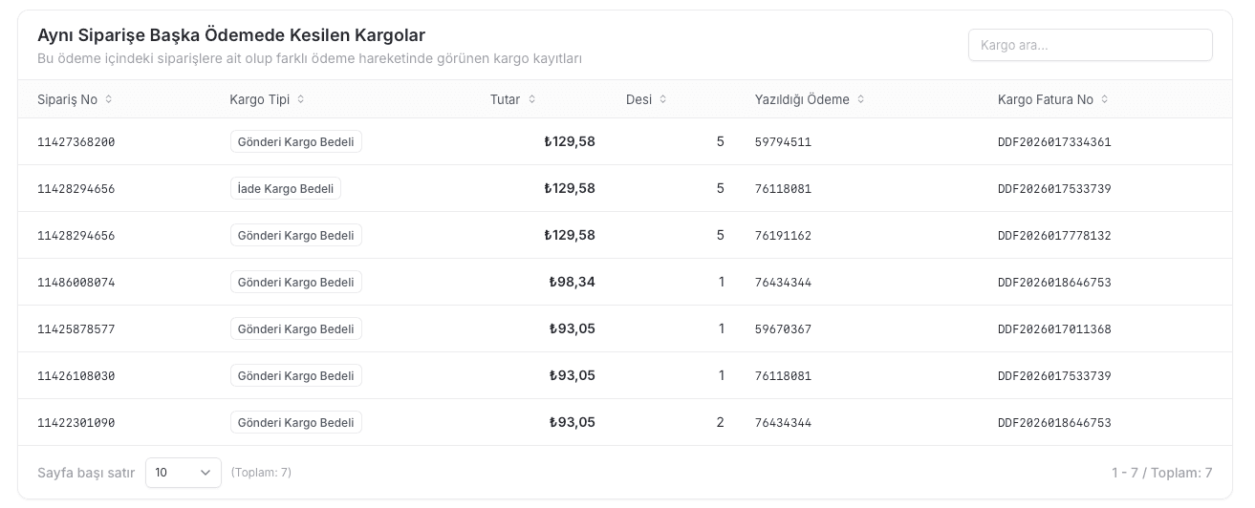Sort by Tutar column icon
1255x508 pixels.
click(x=532, y=99)
